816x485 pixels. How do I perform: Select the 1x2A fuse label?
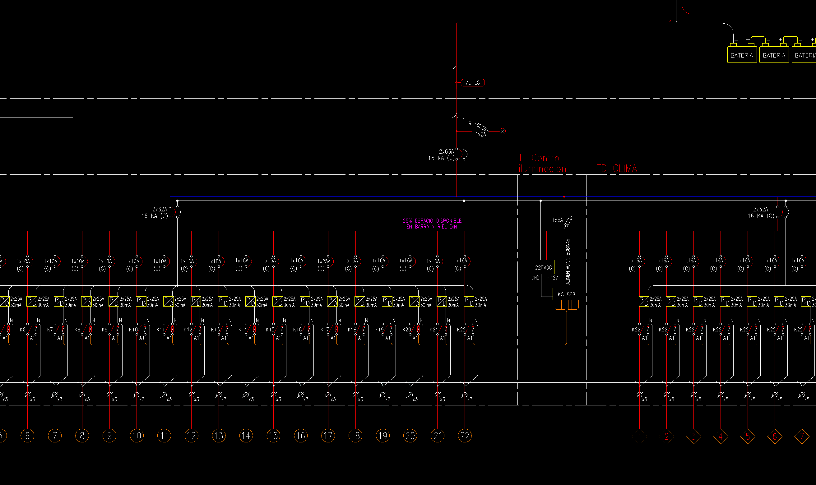480,135
